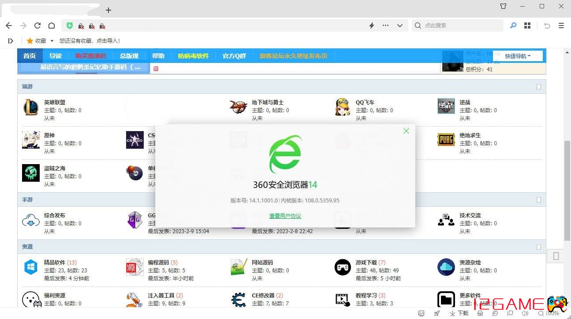The width and height of the screenshot is (571, 319).
Task: Click the 地下城与勇士 forum icon
Action: tap(239, 107)
